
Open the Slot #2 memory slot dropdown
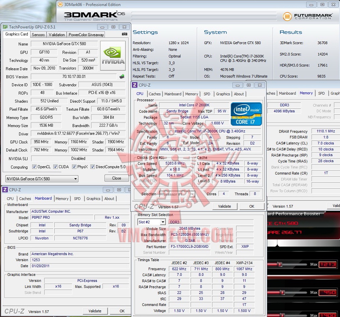pos(151,222)
